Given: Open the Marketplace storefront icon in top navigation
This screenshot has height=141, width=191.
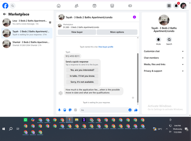Looking at the screenshot, I should pyautogui.click(x=112, y=6).
